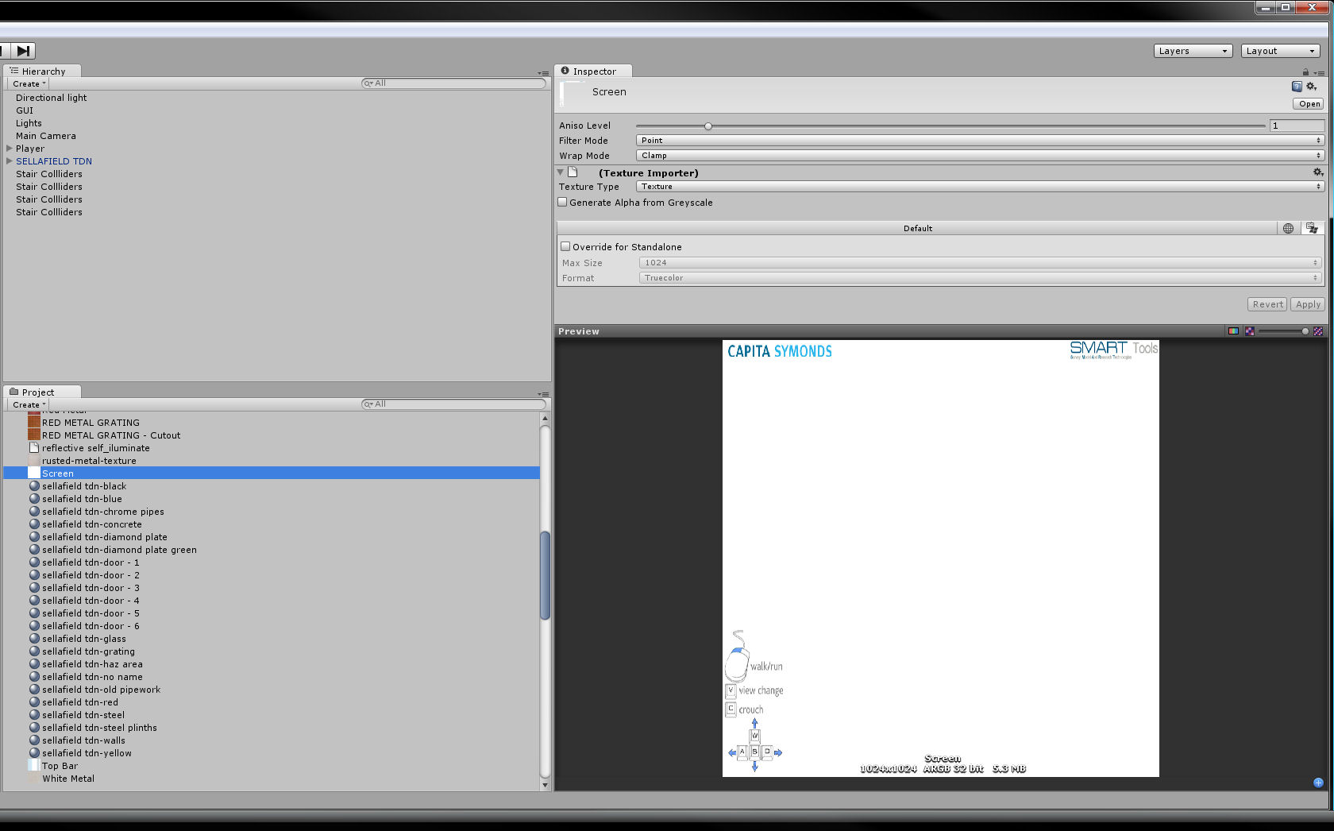Click the Apply button
The height and width of the screenshot is (831, 1334).
tap(1307, 303)
